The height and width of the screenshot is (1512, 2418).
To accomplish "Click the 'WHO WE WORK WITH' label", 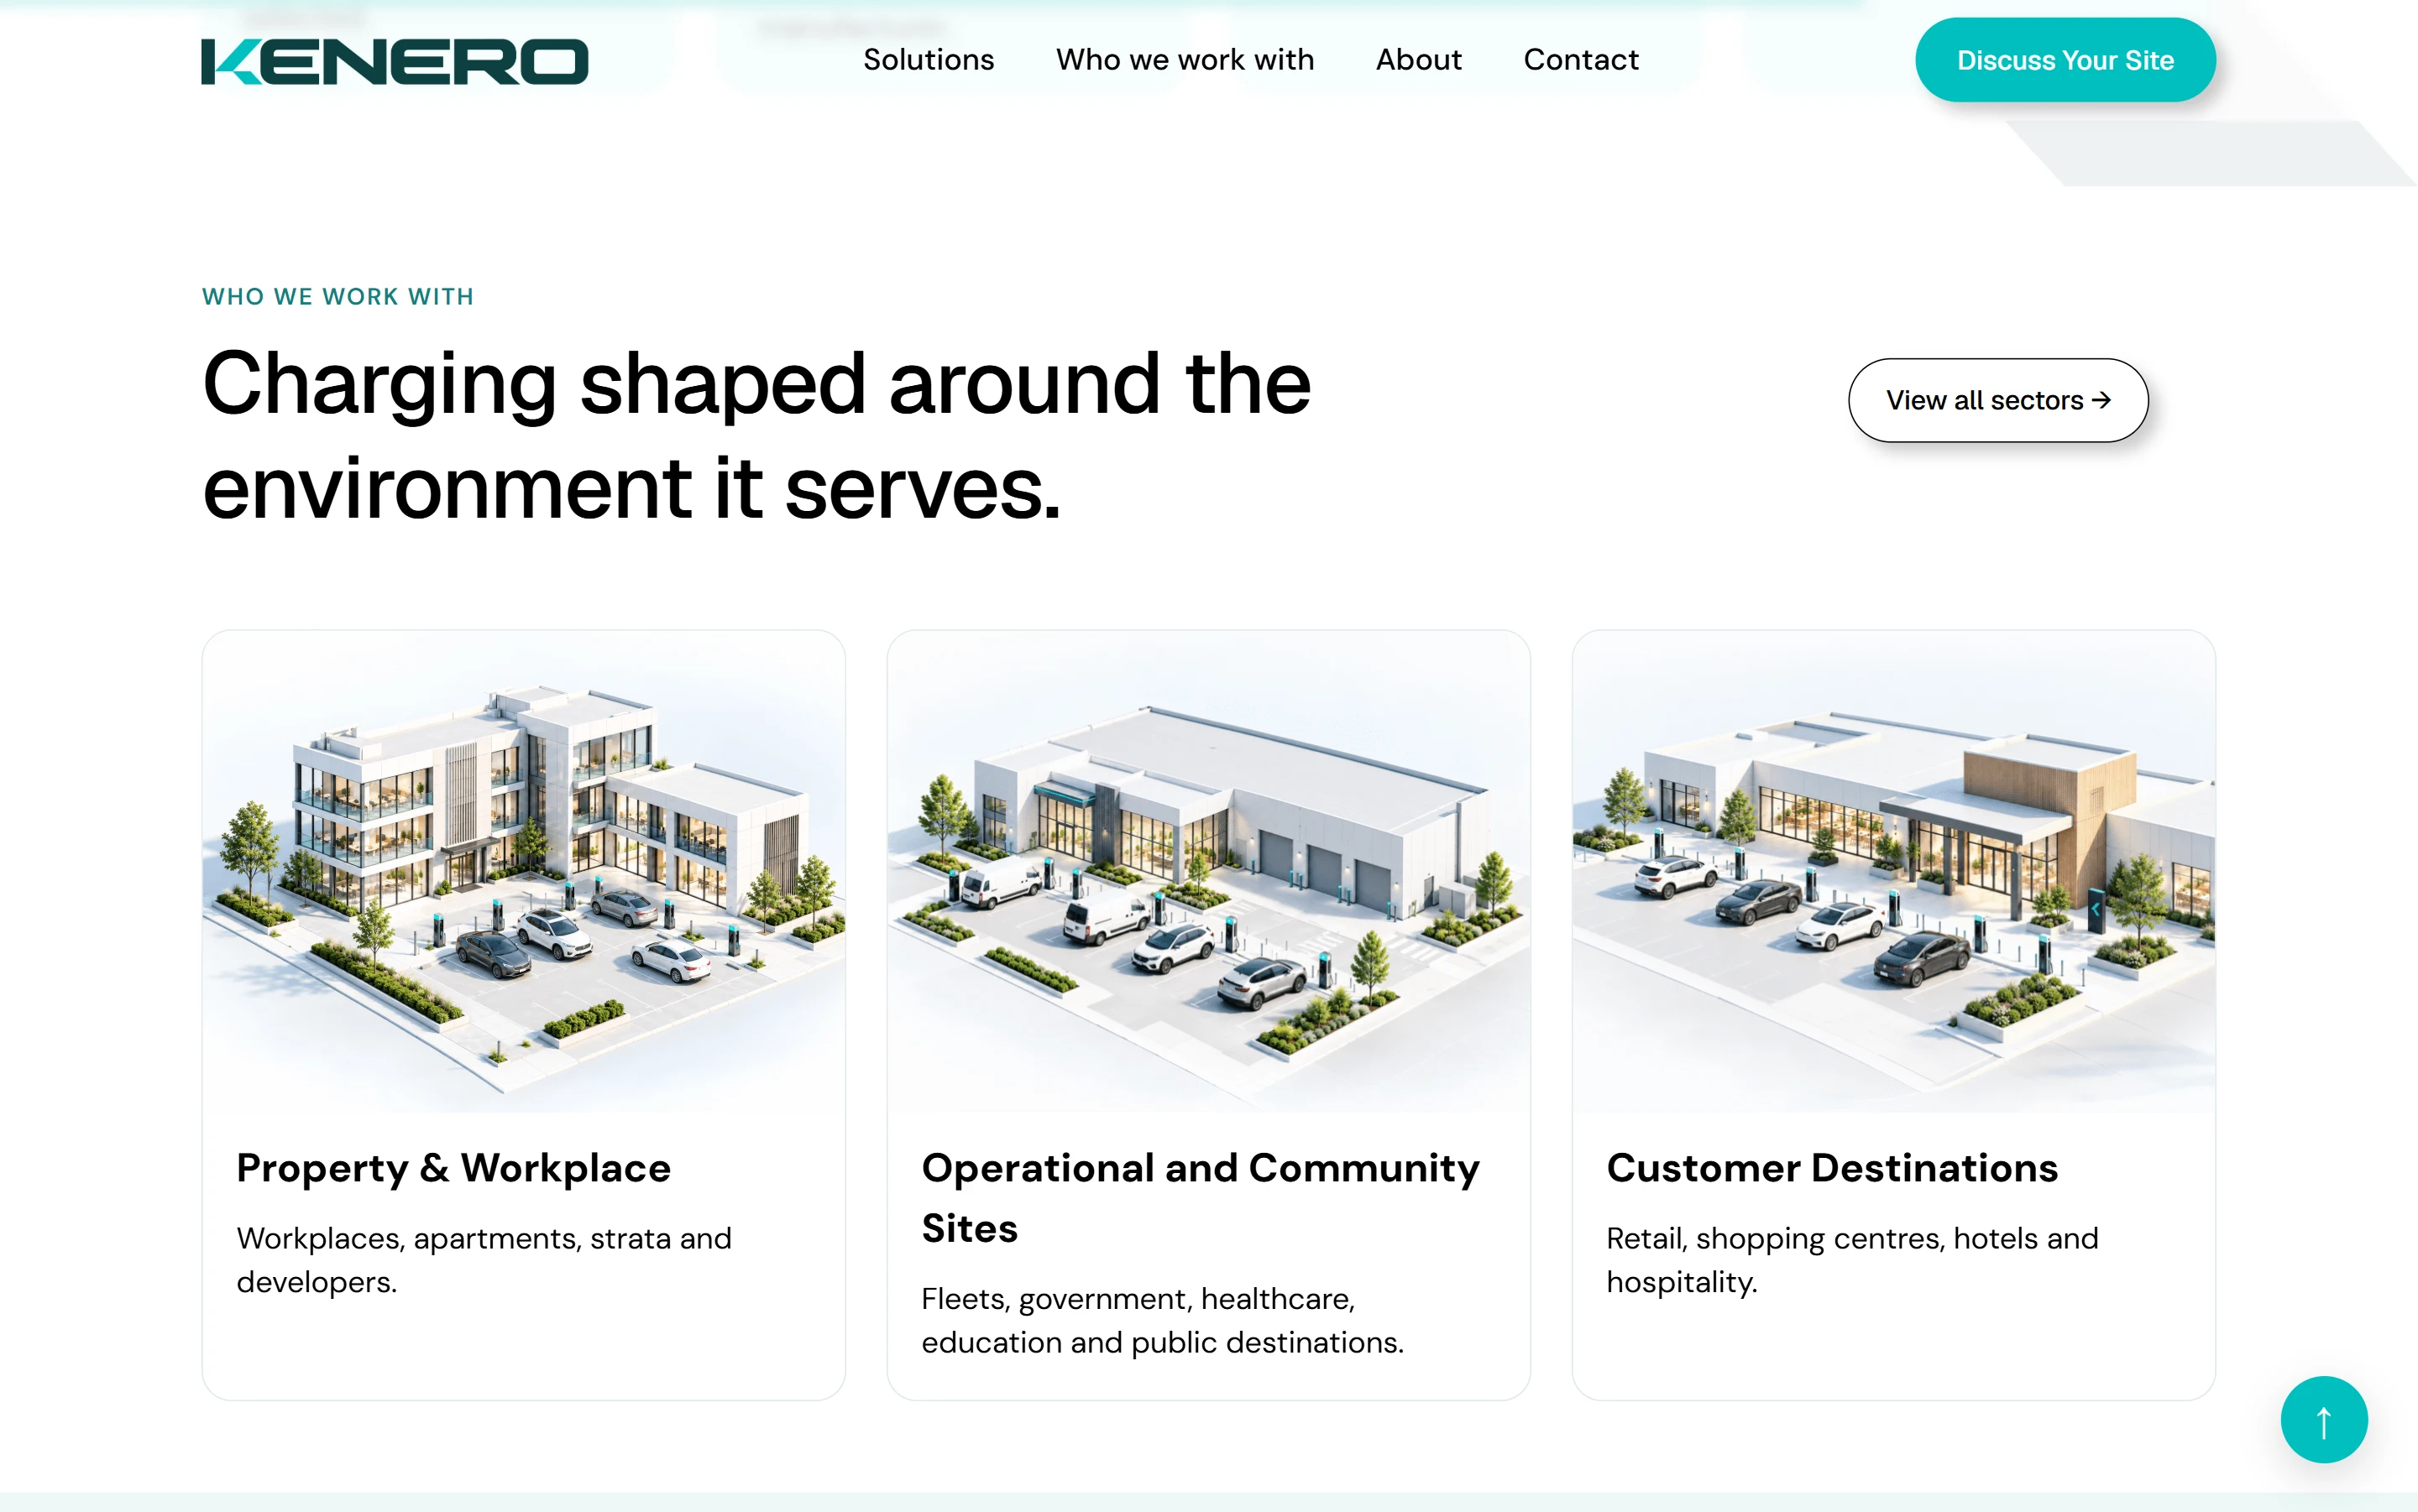I will point(338,297).
